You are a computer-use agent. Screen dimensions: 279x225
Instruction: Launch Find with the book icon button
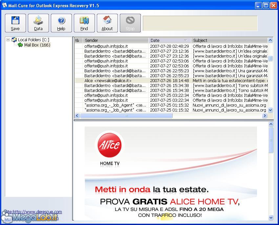pyautogui.click(x=84, y=23)
